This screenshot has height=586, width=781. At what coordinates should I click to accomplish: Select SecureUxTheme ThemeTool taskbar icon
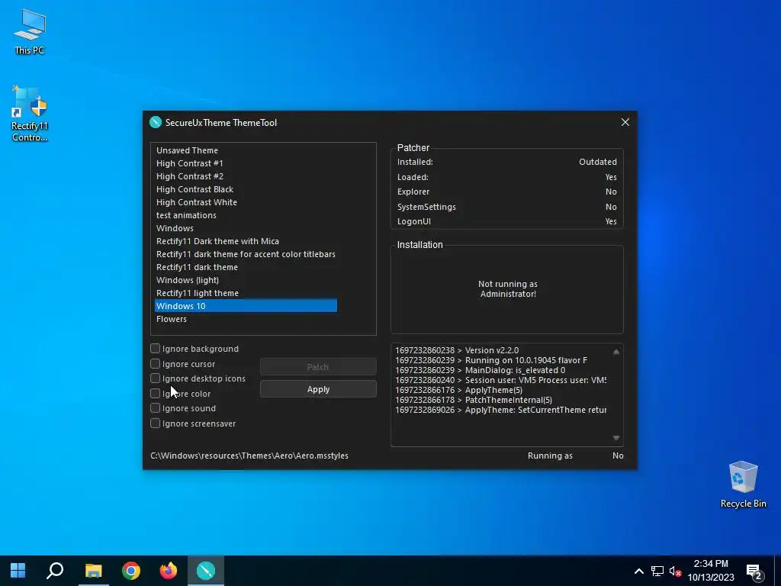pyautogui.click(x=206, y=571)
